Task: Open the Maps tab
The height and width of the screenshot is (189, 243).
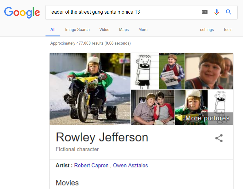Action: click(124, 30)
